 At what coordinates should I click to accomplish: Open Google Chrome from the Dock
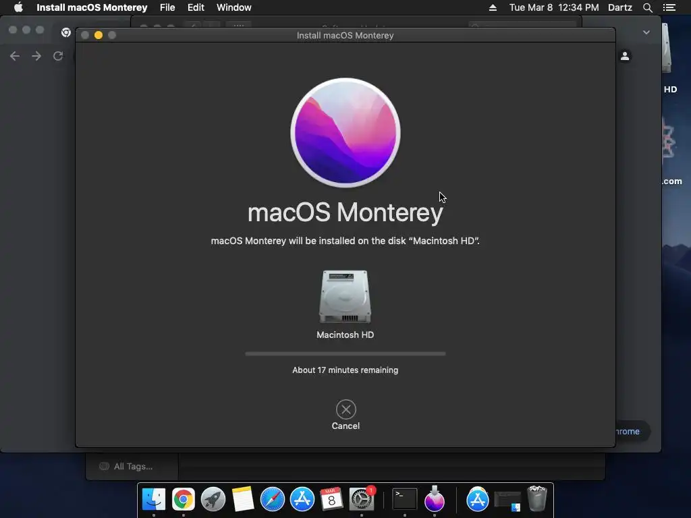point(184,499)
